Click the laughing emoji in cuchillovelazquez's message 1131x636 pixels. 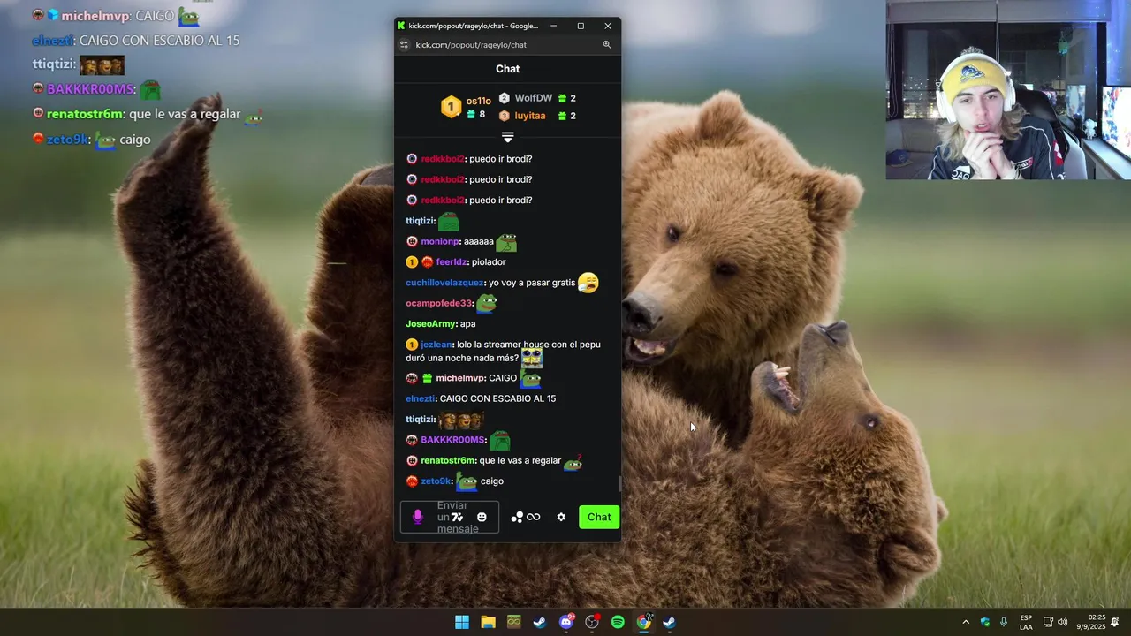tap(588, 283)
